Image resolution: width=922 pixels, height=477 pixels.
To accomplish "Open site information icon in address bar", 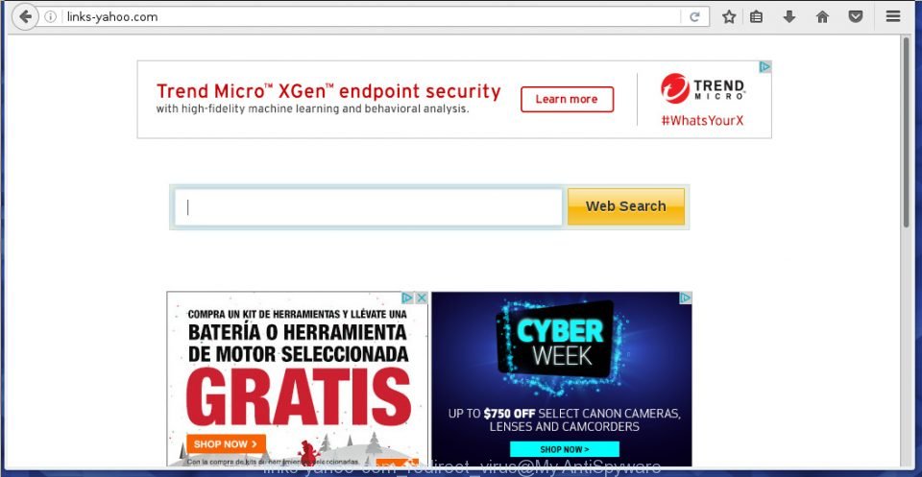I will click(x=51, y=17).
